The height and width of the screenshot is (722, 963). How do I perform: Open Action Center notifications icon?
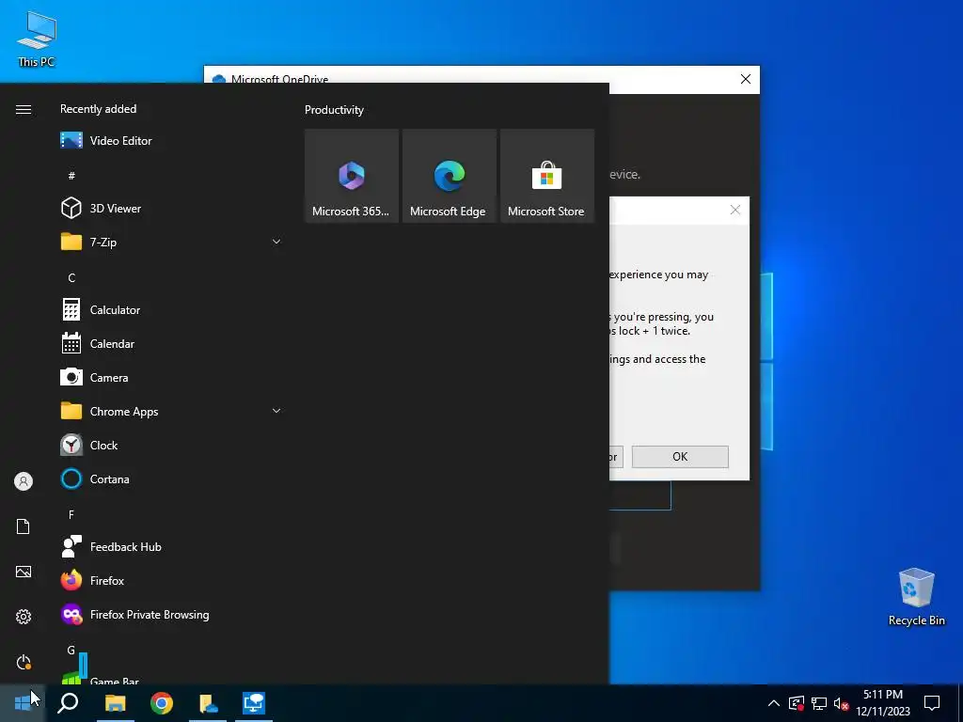point(932,703)
